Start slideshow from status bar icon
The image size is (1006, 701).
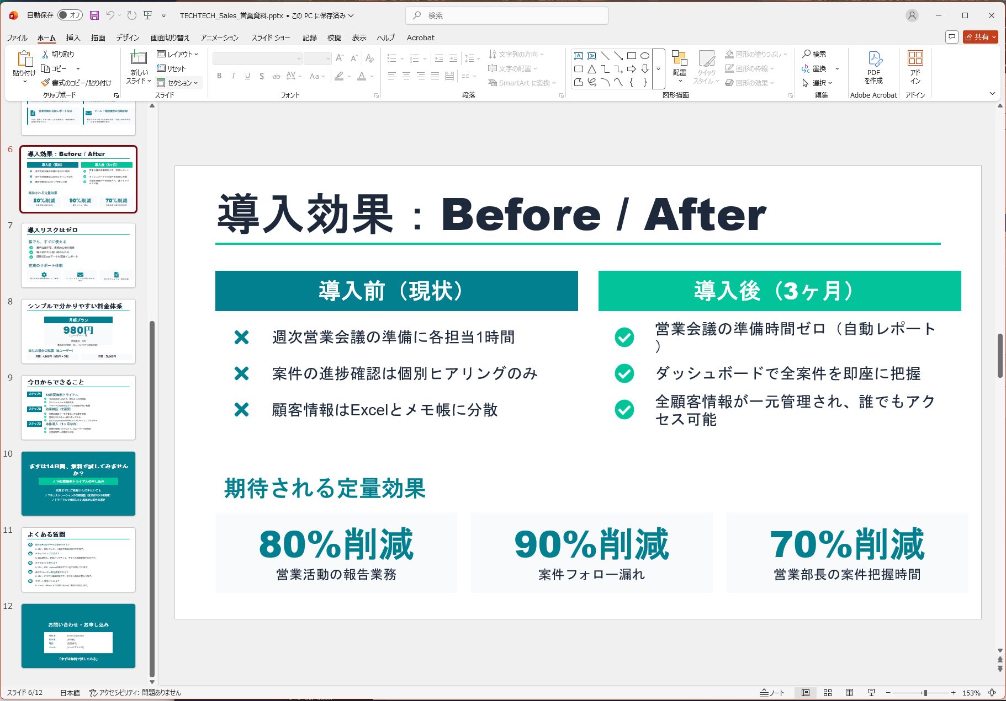871,693
